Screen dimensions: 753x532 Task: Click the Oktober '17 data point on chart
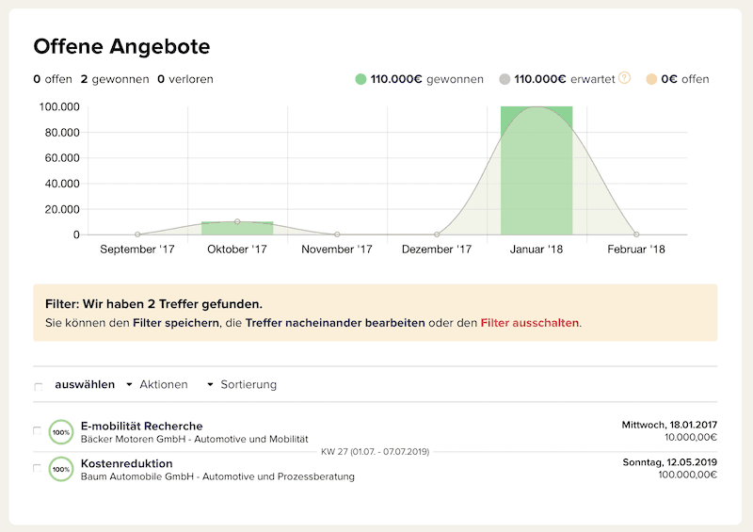click(x=237, y=222)
